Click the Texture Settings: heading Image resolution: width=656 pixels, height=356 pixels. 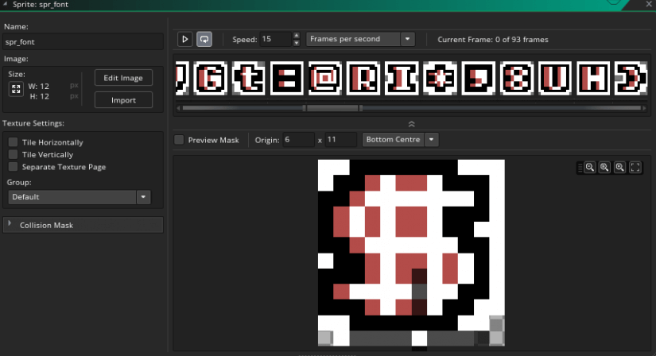(x=33, y=123)
